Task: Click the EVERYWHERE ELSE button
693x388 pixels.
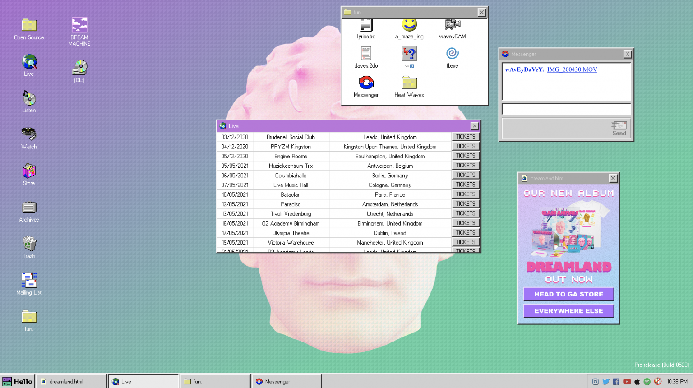Action: click(x=568, y=311)
